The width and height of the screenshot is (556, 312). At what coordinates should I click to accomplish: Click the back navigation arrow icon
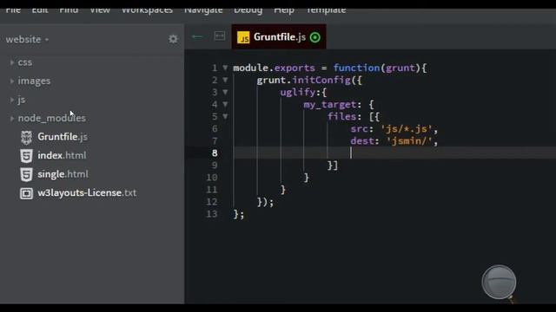[x=197, y=36]
